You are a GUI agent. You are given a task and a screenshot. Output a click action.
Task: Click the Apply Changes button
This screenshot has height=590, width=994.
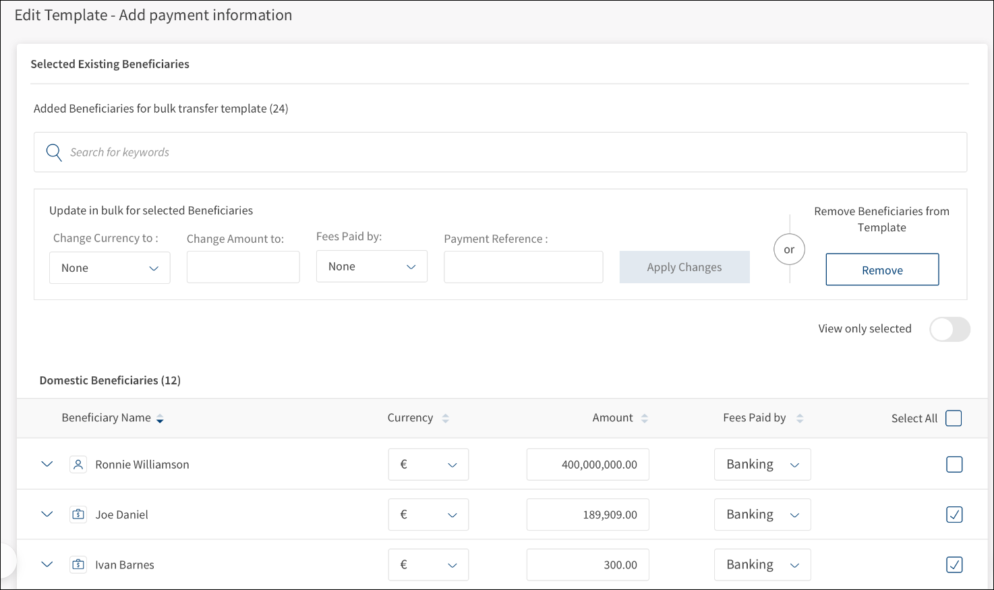[684, 267]
